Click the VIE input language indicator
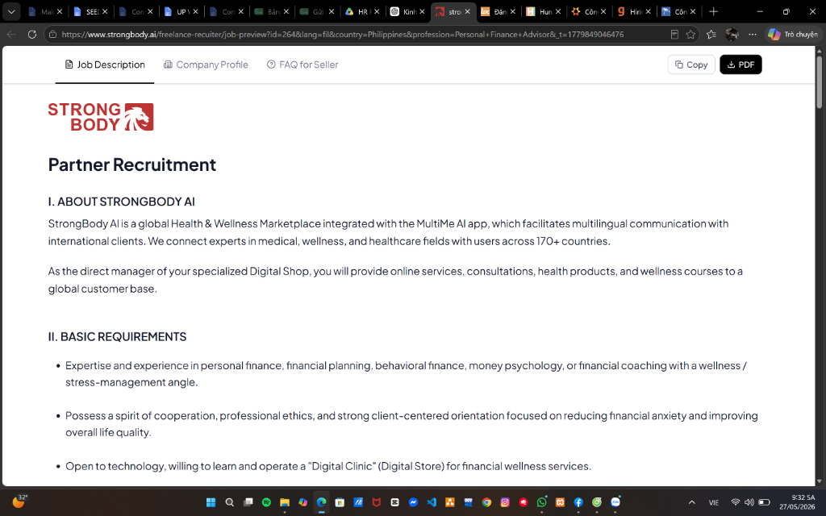Viewport: 826px width, 516px height. [714, 502]
